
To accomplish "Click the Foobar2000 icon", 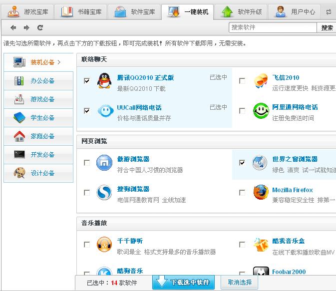I will click(x=261, y=271).
